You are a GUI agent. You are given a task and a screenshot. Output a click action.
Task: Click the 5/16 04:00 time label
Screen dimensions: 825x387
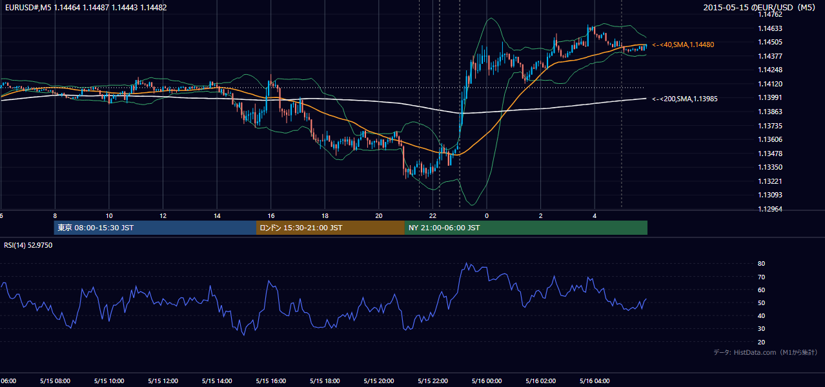(x=595, y=381)
